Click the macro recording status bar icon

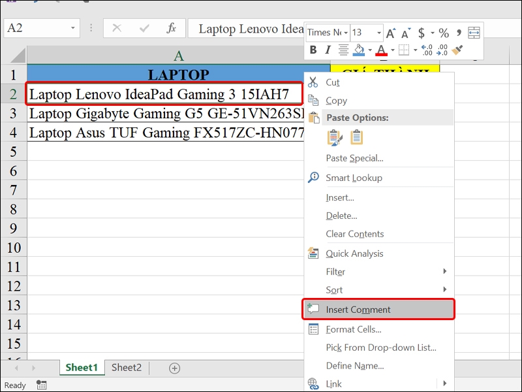tap(42, 385)
